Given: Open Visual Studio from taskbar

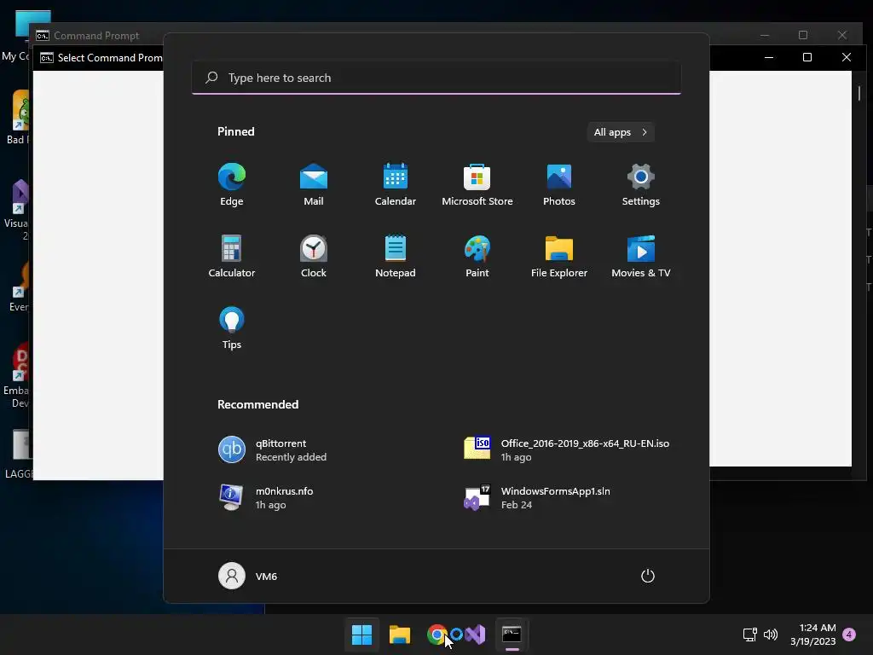Looking at the screenshot, I should 476,635.
